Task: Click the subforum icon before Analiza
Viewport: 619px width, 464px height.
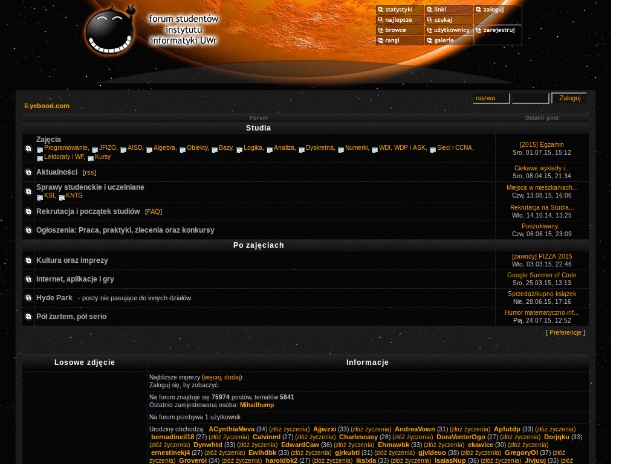Action: click(x=270, y=150)
